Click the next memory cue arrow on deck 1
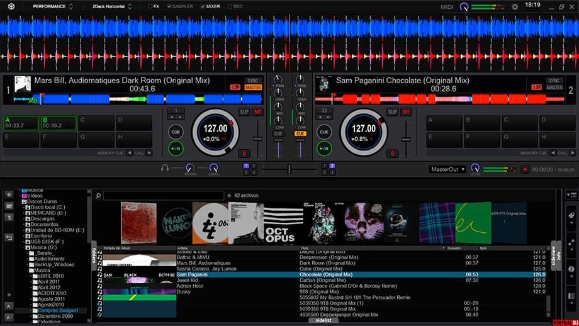The height and width of the screenshot is (326, 579). [149, 153]
